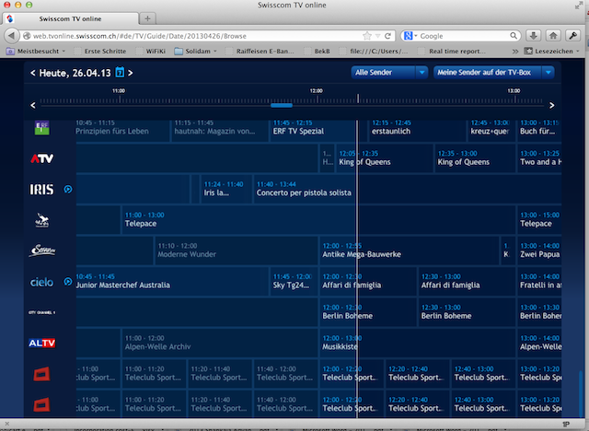Expand the 'Alle Sender' dropdown
The height and width of the screenshot is (431, 589).
coord(389,72)
